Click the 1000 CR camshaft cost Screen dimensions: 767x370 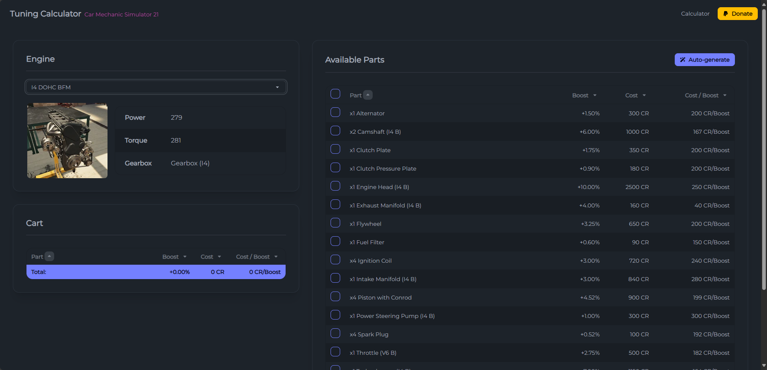637,132
